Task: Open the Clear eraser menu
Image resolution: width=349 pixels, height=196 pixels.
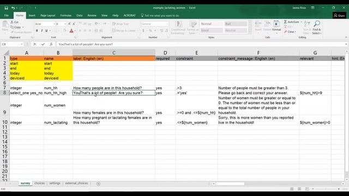Action: 290,32
